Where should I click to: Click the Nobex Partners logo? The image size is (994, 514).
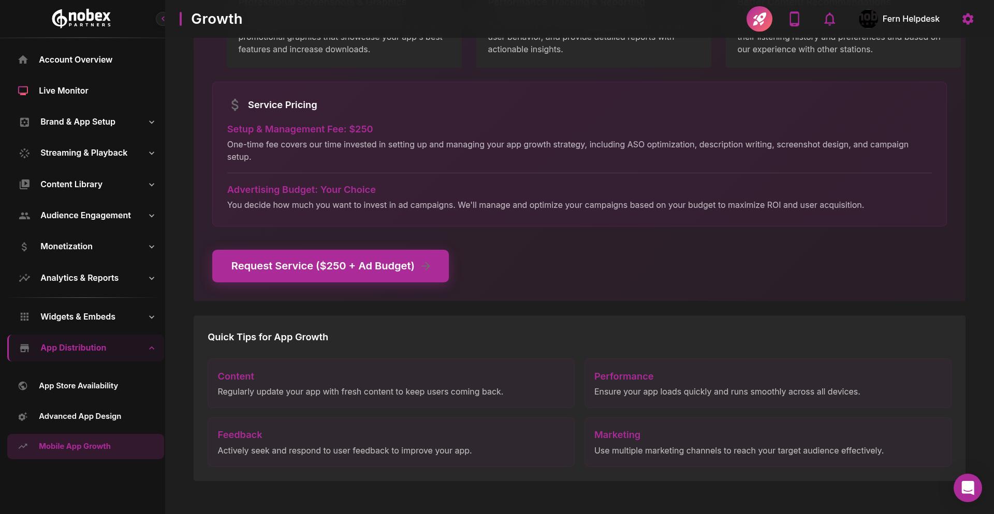point(81,18)
